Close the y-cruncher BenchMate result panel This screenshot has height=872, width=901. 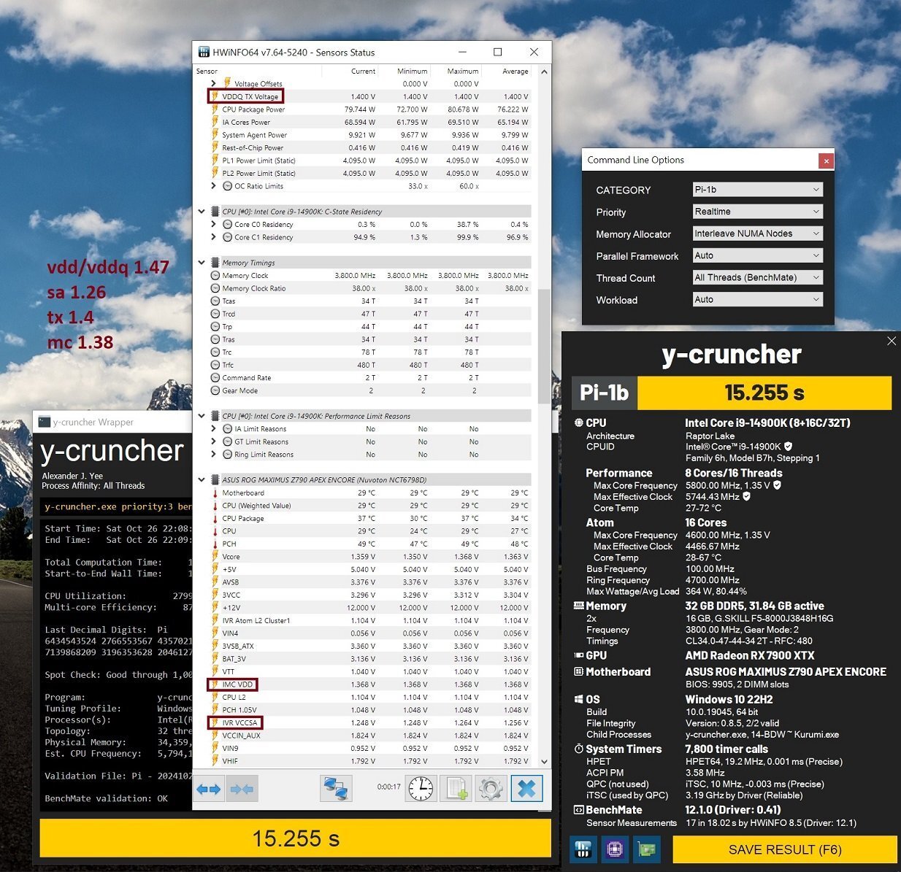point(892,341)
